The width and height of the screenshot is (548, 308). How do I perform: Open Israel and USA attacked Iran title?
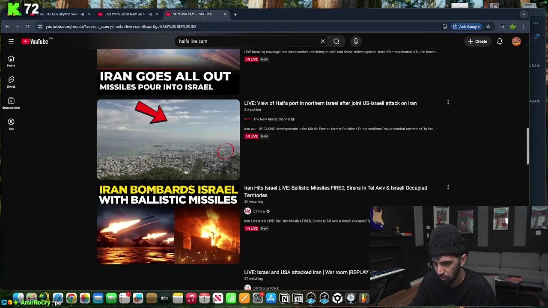306,272
